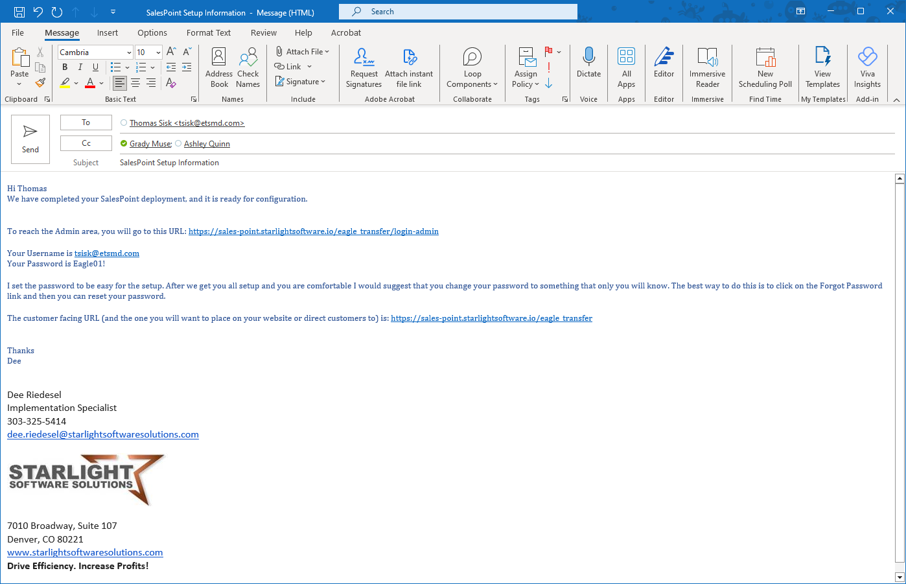Click Attach instant file link

click(x=409, y=67)
